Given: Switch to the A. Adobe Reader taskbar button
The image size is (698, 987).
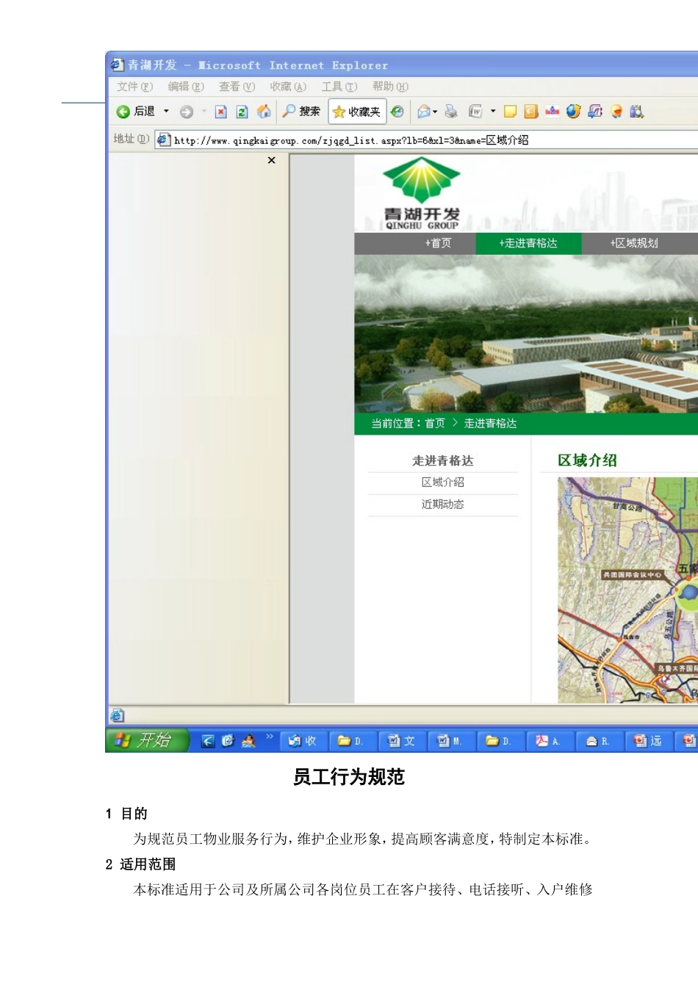Looking at the screenshot, I should (x=550, y=741).
